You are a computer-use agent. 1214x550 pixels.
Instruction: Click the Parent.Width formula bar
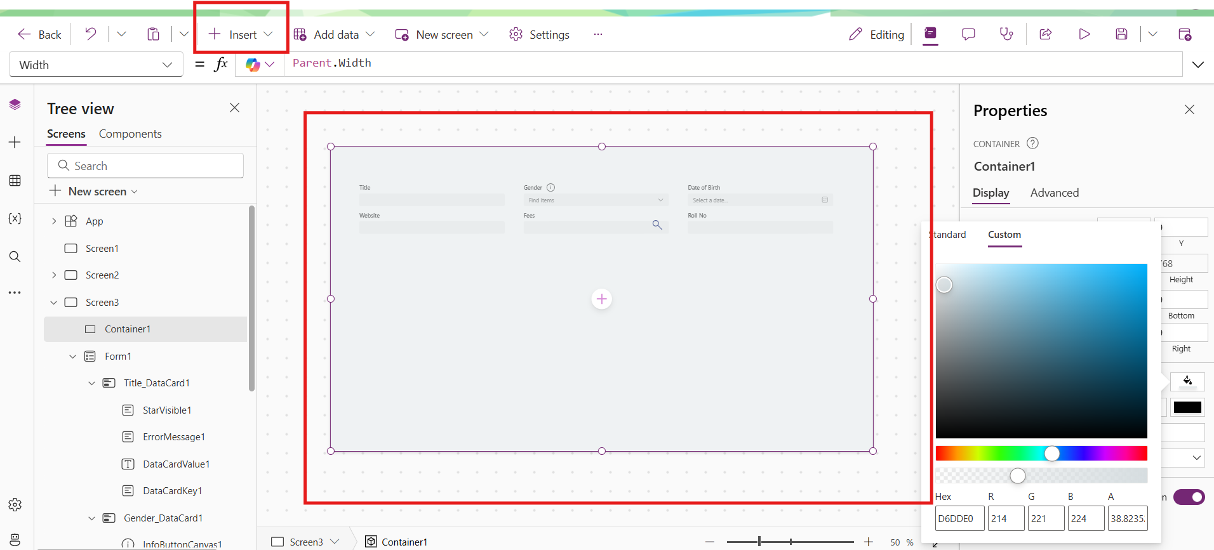(733, 63)
